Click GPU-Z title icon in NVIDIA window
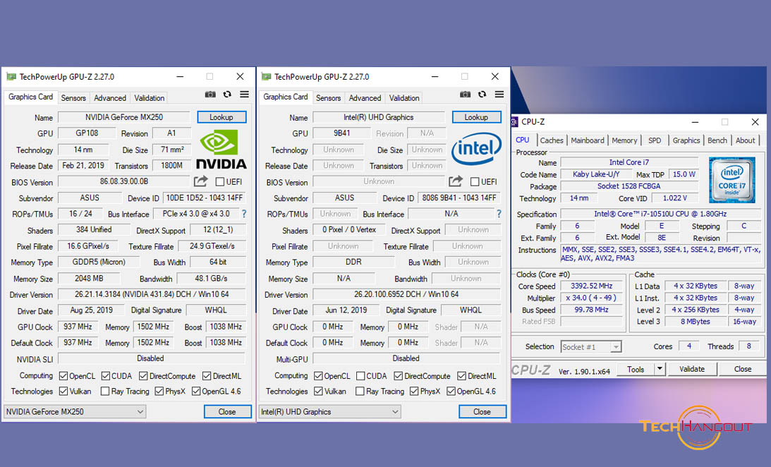Screen dimensions: 771x467 tap(11, 77)
